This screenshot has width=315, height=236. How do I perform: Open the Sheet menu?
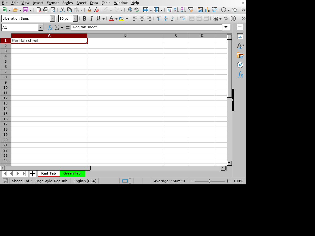point(81,3)
